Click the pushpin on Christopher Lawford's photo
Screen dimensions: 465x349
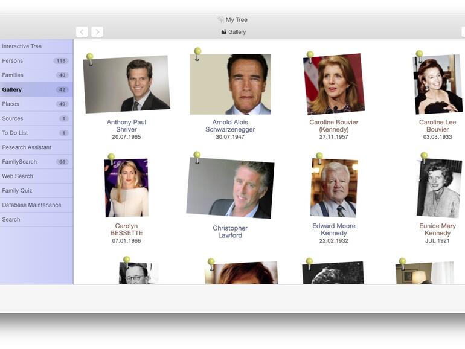pyautogui.click(x=197, y=157)
